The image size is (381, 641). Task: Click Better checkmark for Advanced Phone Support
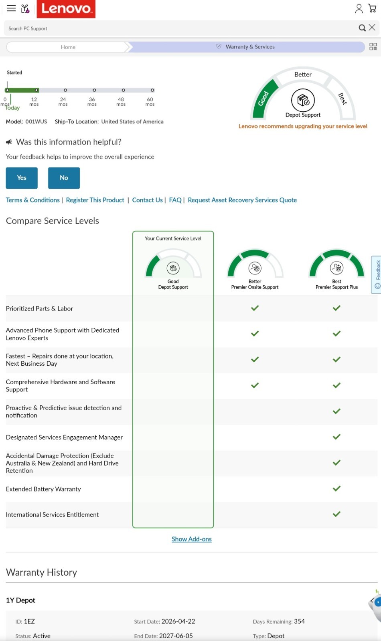coord(255,334)
